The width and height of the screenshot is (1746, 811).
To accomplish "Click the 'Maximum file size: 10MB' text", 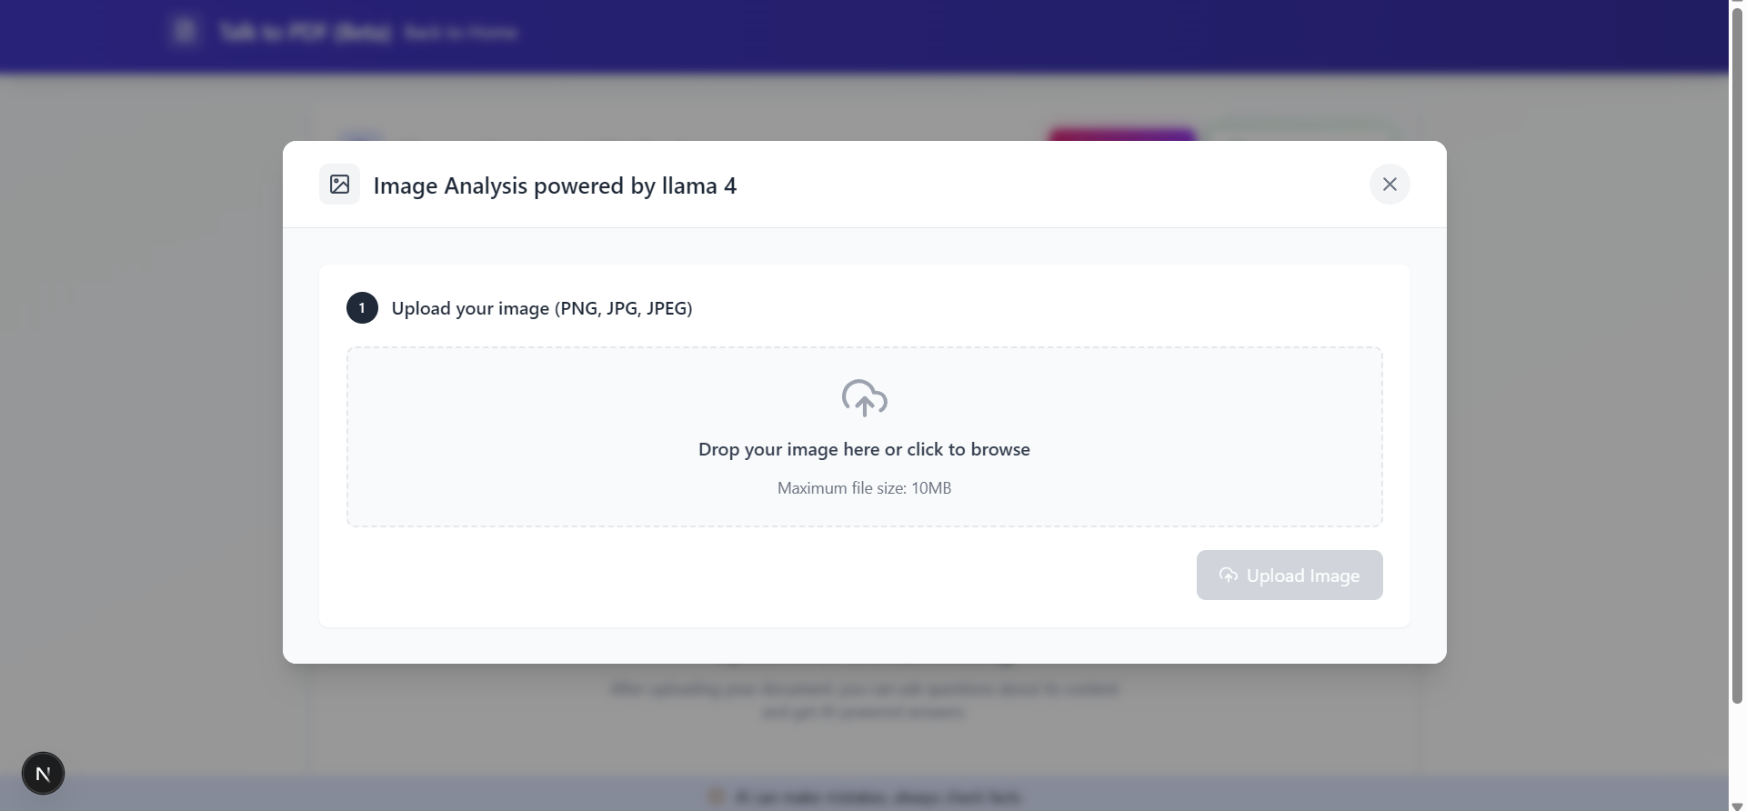I will coord(864,488).
